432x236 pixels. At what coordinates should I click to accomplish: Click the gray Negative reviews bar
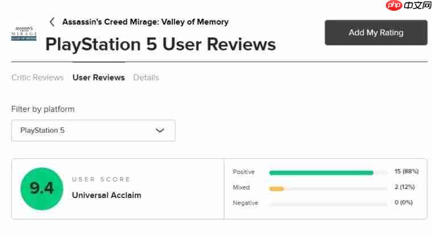pos(328,203)
